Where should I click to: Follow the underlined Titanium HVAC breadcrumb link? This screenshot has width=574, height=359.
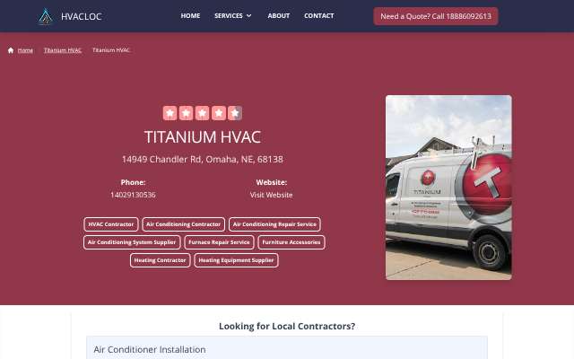click(63, 50)
